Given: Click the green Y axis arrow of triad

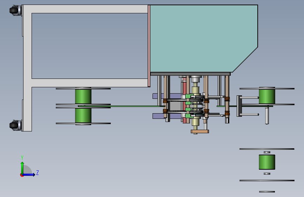Looking at the screenshot, I should click(x=22, y=168).
